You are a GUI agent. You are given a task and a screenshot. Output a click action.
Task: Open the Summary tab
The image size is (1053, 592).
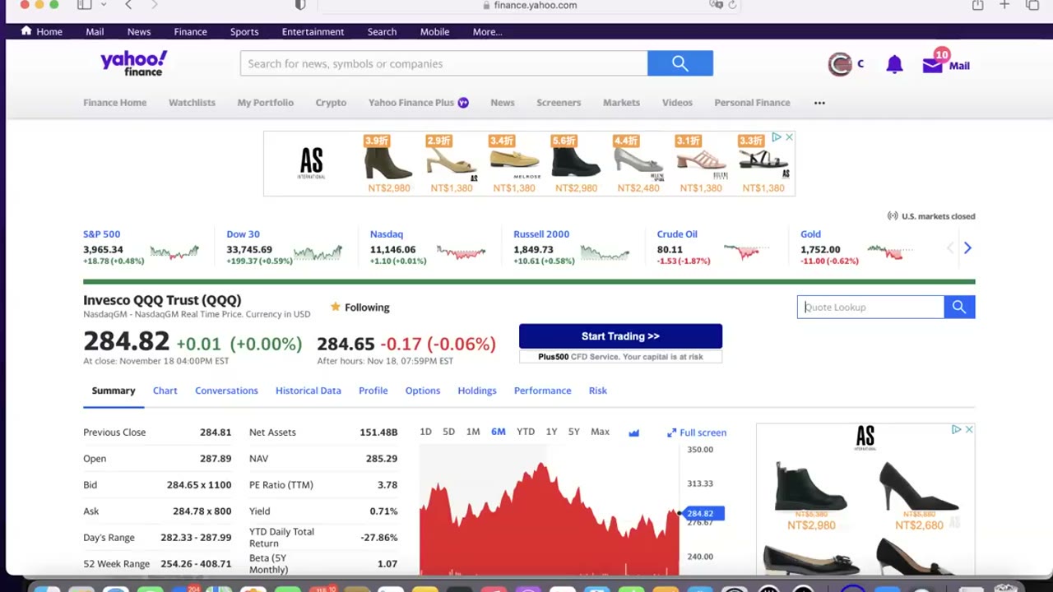tap(114, 391)
